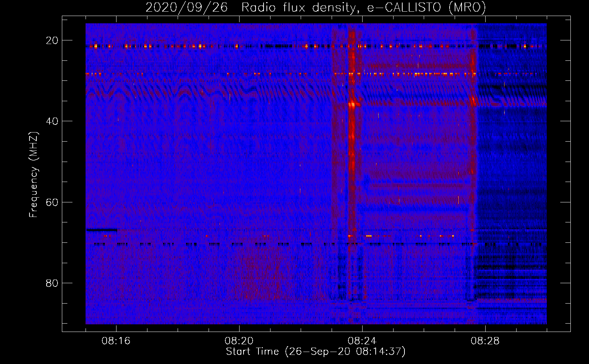The width and height of the screenshot is (589, 364).
Task: Click the bright burst spot near 36 MHz at 08:23
Action: [x=352, y=105]
